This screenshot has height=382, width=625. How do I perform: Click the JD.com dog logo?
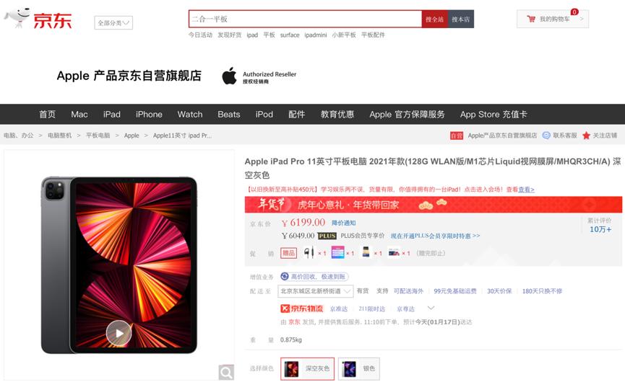38,18
